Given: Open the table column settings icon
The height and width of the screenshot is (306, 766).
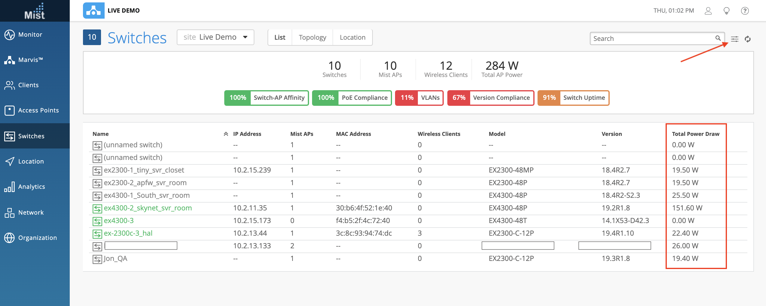Looking at the screenshot, I should pos(734,39).
